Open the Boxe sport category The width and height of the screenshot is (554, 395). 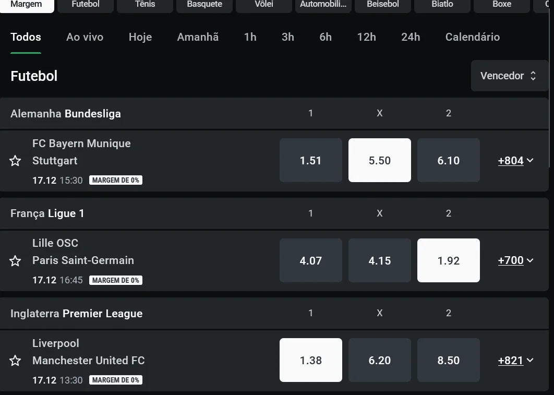502,4
